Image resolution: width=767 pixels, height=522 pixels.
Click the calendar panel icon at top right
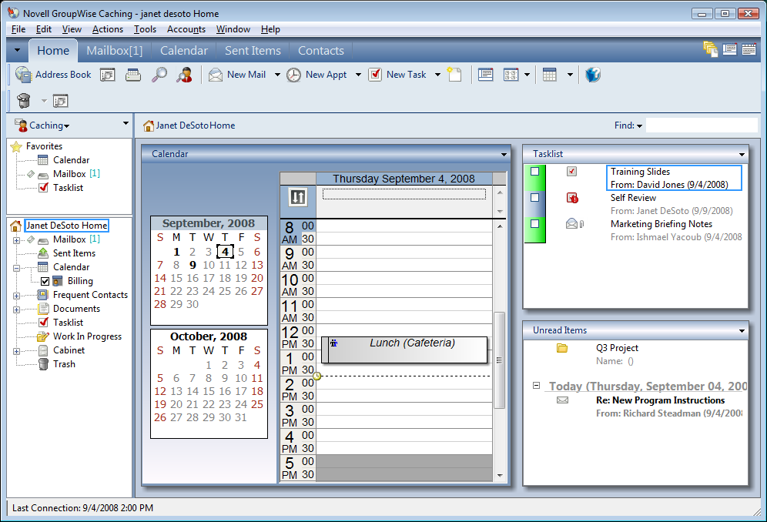coord(749,49)
